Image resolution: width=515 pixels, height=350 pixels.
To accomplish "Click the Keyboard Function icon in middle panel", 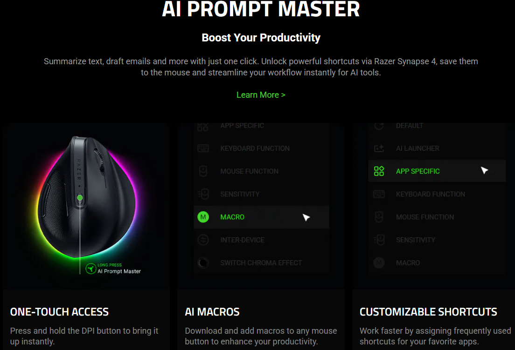I will pyautogui.click(x=203, y=148).
